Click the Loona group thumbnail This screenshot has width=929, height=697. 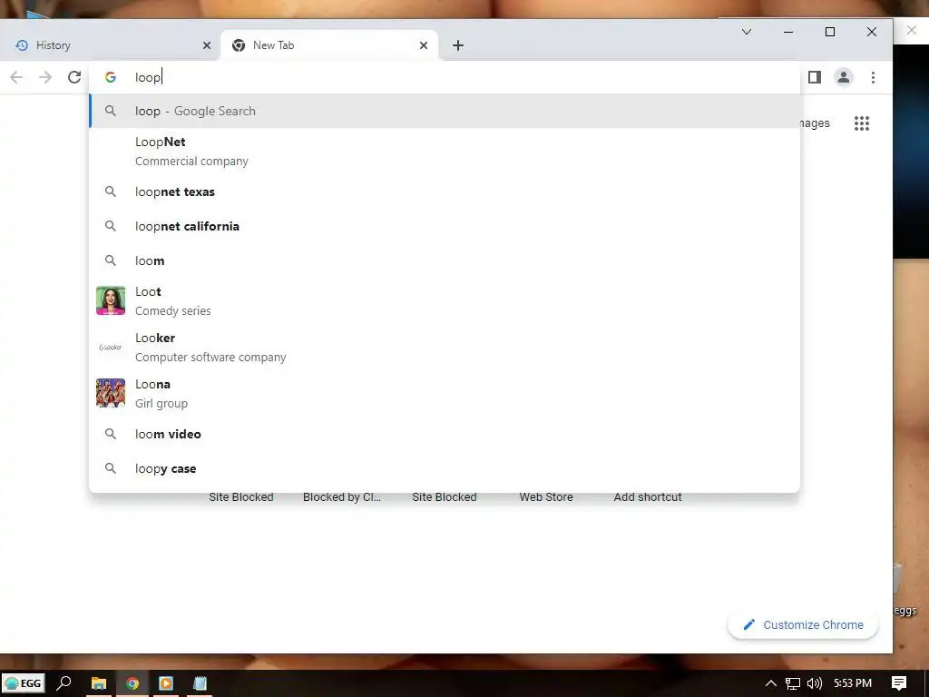click(x=111, y=394)
